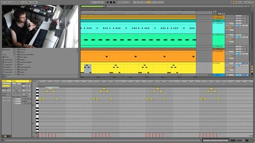
Task: Unsolo the yellow track's blue solo button
Action: point(243,63)
